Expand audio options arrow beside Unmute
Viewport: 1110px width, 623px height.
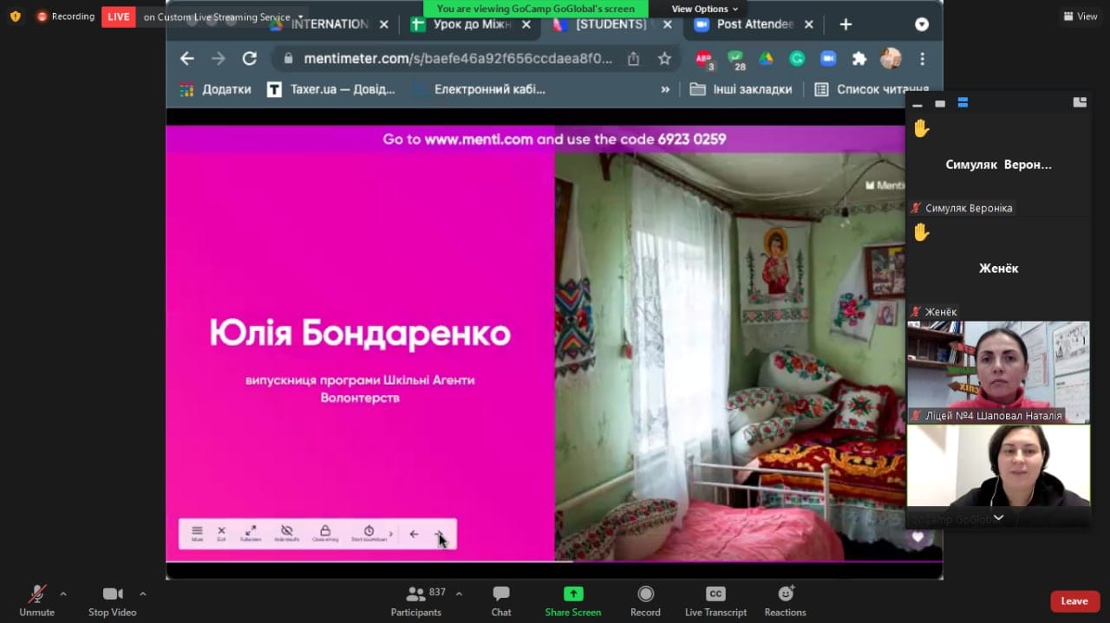[x=62, y=594]
